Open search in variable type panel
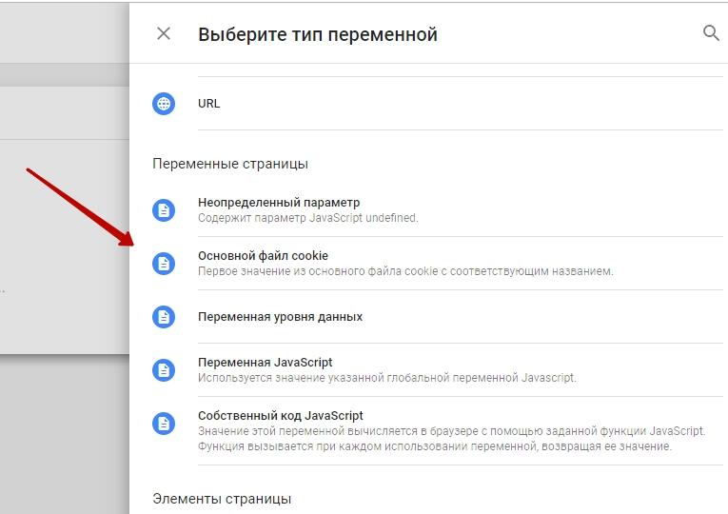 tap(710, 33)
